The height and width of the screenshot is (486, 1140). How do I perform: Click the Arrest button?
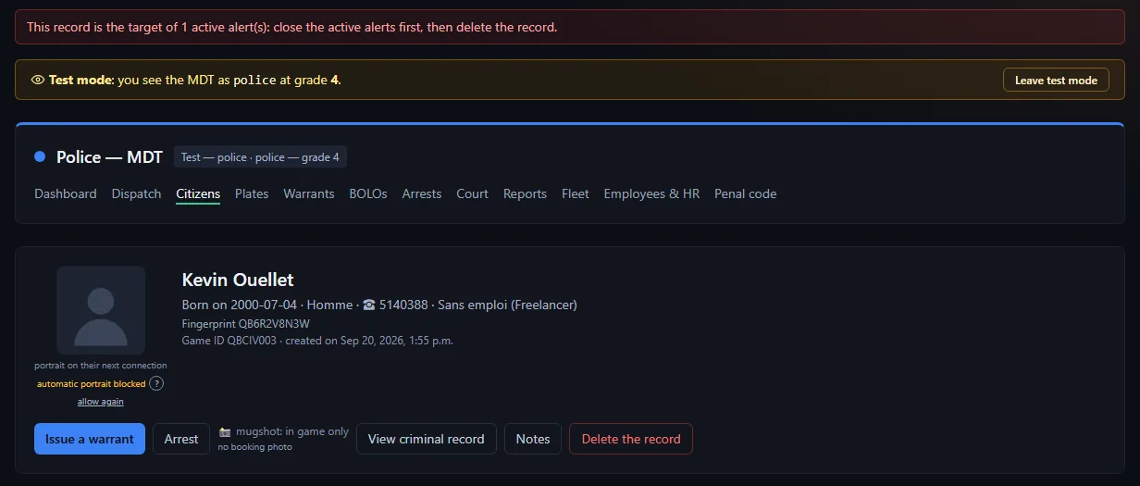click(x=181, y=439)
